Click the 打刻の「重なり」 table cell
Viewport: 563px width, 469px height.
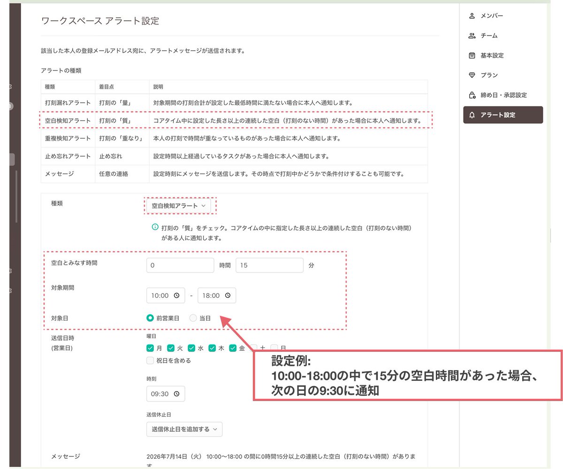point(122,139)
